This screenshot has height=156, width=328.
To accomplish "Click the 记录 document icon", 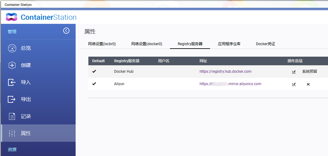I will [x=12, y=116].
